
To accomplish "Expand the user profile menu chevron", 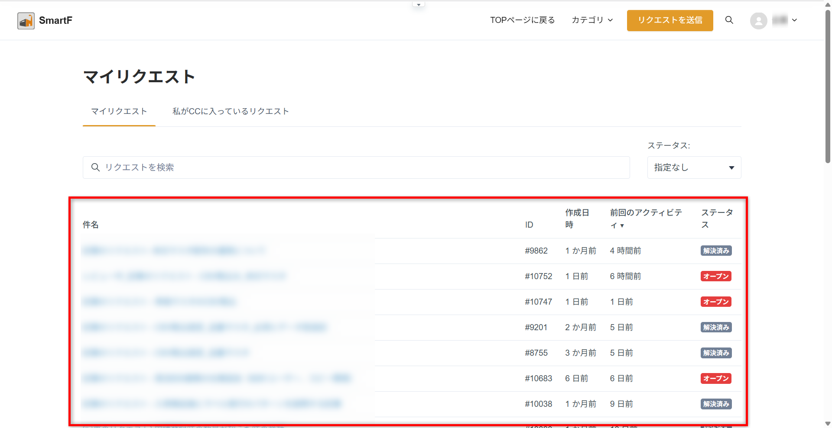I will pyautogui.click(x=794, y=20).
